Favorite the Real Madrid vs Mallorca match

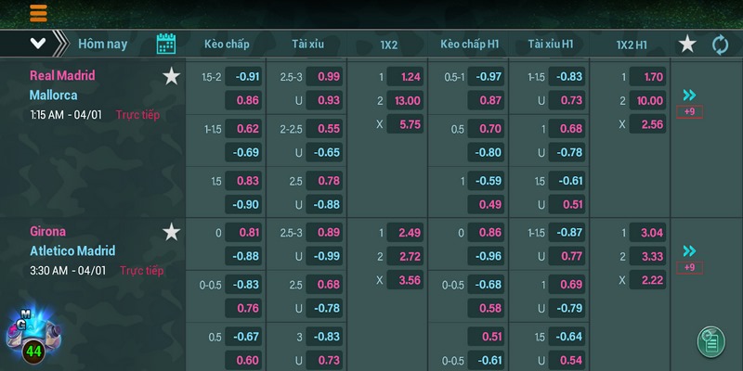tap(172, 76)
